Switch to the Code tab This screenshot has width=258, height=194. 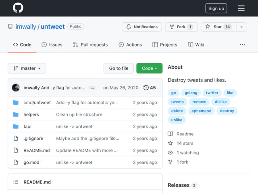point(22,45)
